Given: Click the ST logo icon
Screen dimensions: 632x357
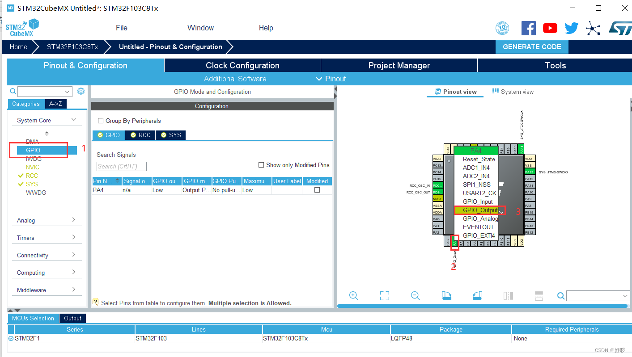Looking at the screenshot, I should point(619,28).
